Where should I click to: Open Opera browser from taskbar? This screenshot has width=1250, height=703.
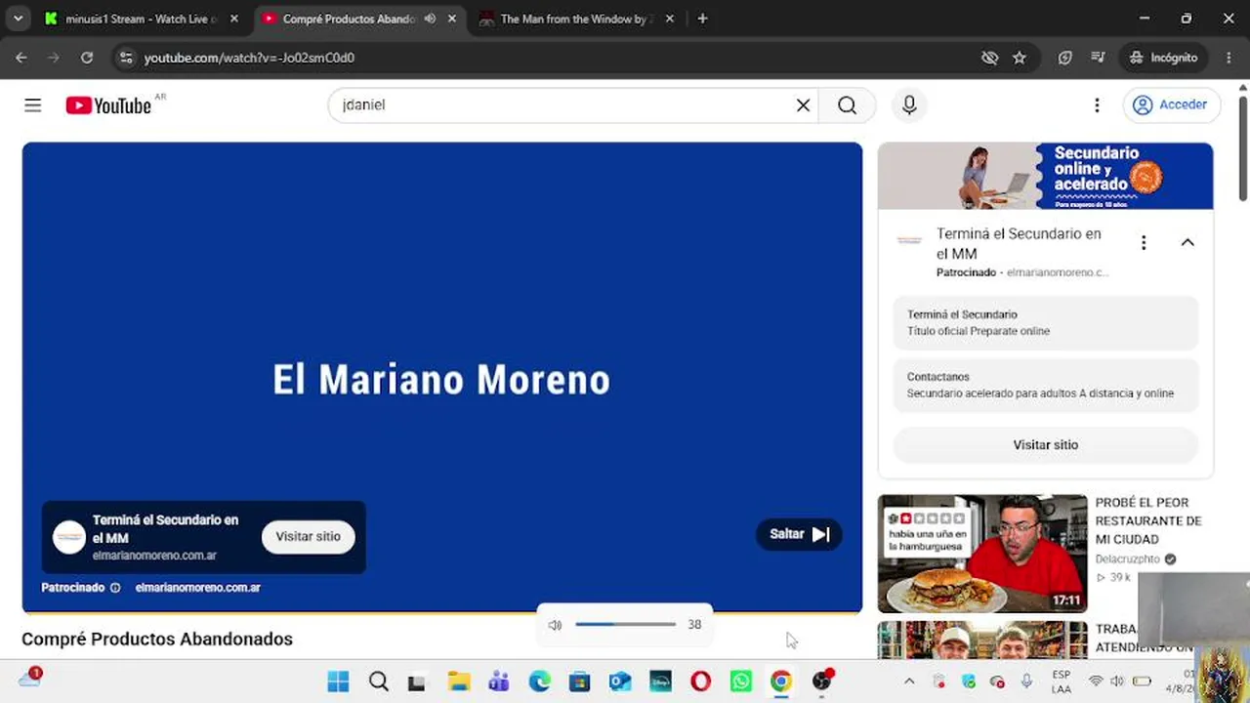click(x=700, y=682)
